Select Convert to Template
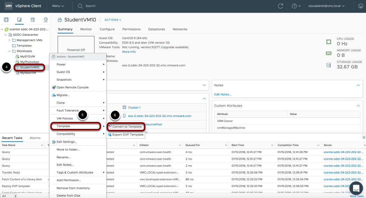 click(x=125, y=127)
